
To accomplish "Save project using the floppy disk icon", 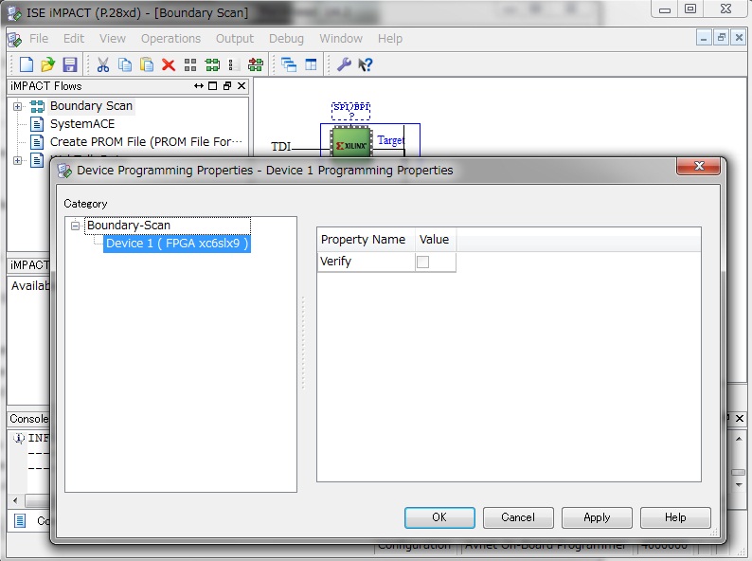I will tap(70, 64).
